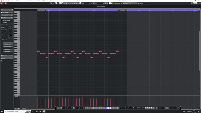Click the Reset Quantize button
Screen dimensions: 201x113
[8, 49]
